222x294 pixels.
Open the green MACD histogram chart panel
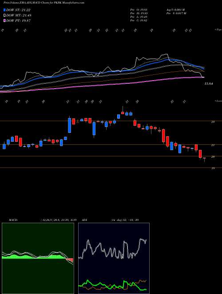[x=38, y=258]
